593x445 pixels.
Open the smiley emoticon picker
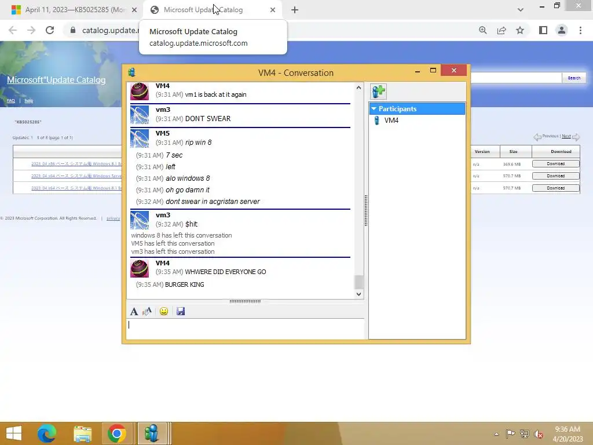point(164,311)
